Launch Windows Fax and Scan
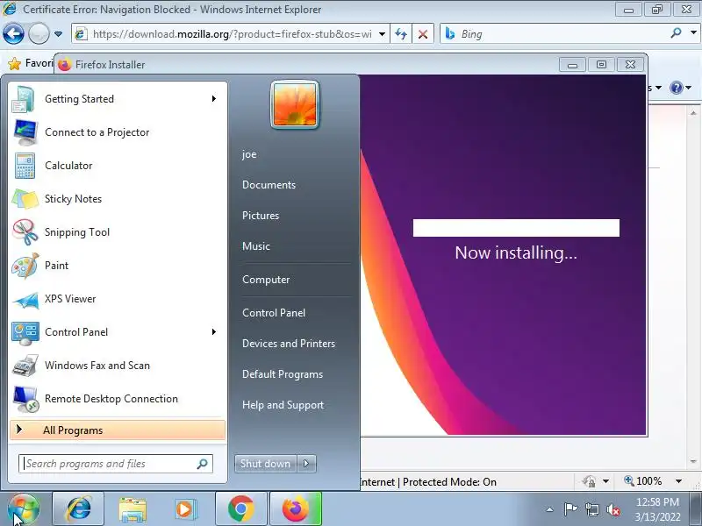Viewport: 702px width, 526px height. pyautogui.click(x=118, y=366)
